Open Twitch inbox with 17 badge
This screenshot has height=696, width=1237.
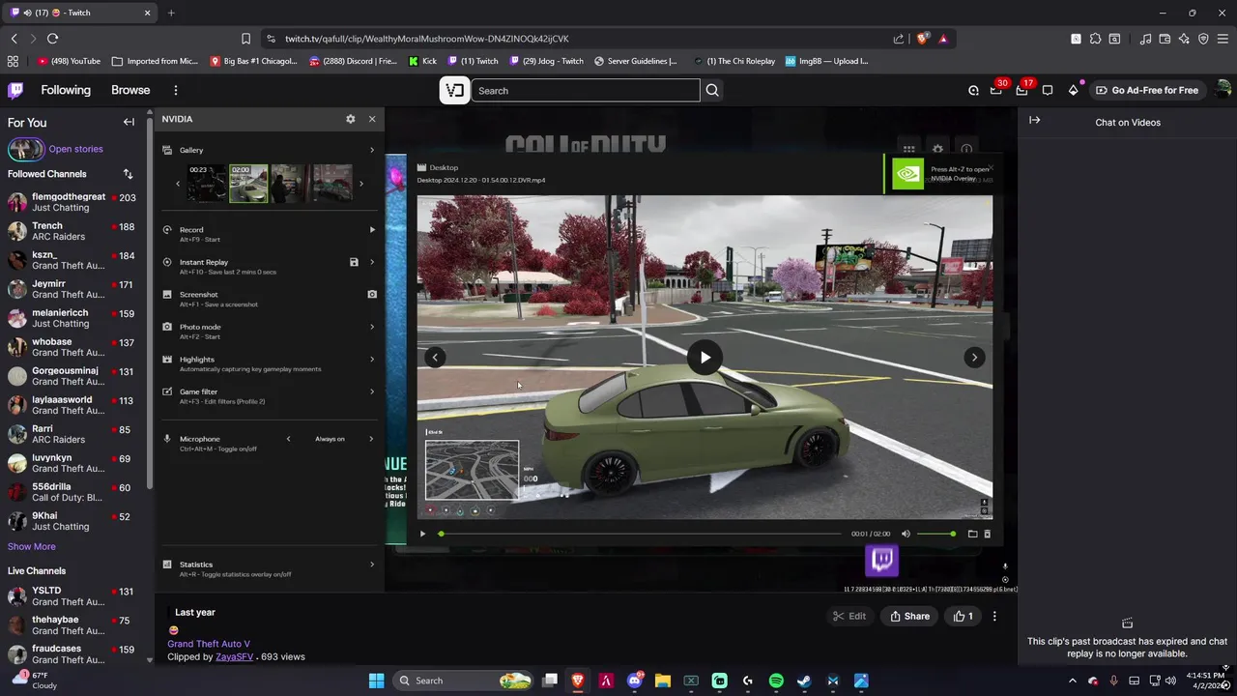click(1023, 90)
